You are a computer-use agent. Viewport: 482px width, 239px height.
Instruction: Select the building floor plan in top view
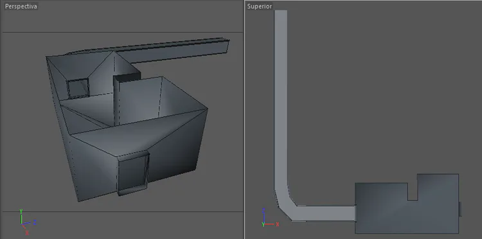(407, 204)
